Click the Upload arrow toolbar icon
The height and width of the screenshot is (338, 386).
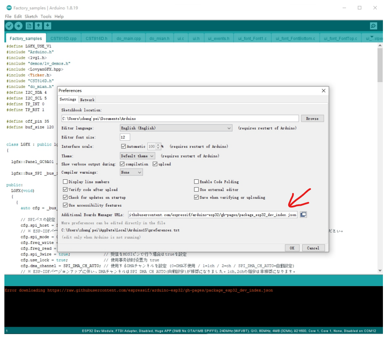[x=18, y=26]
